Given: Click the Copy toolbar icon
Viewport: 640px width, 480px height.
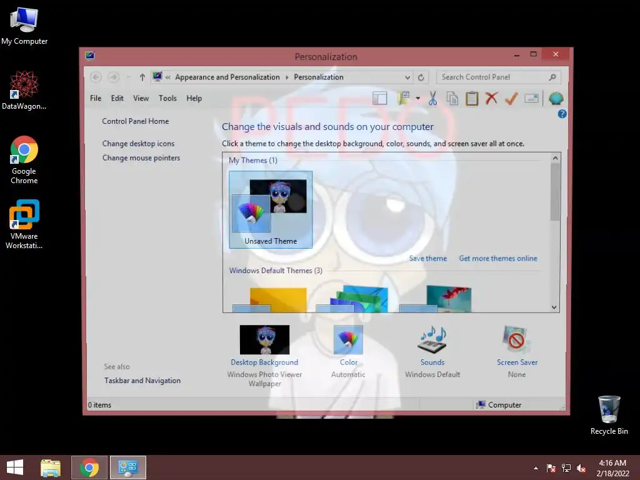Looking at the screenshot, I should coord(452,98).
